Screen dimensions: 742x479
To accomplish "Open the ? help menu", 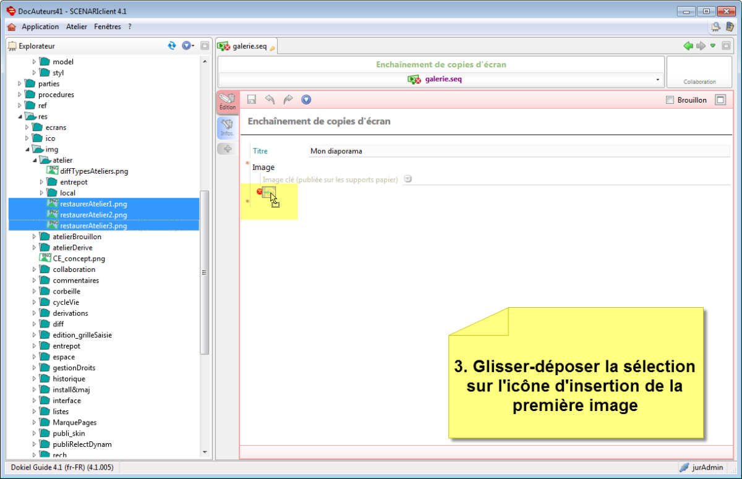I will point(130,27).
